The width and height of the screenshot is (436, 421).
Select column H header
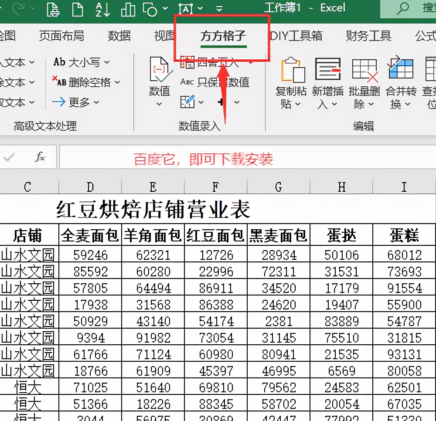pyautogui.click(x=341, y=187)
